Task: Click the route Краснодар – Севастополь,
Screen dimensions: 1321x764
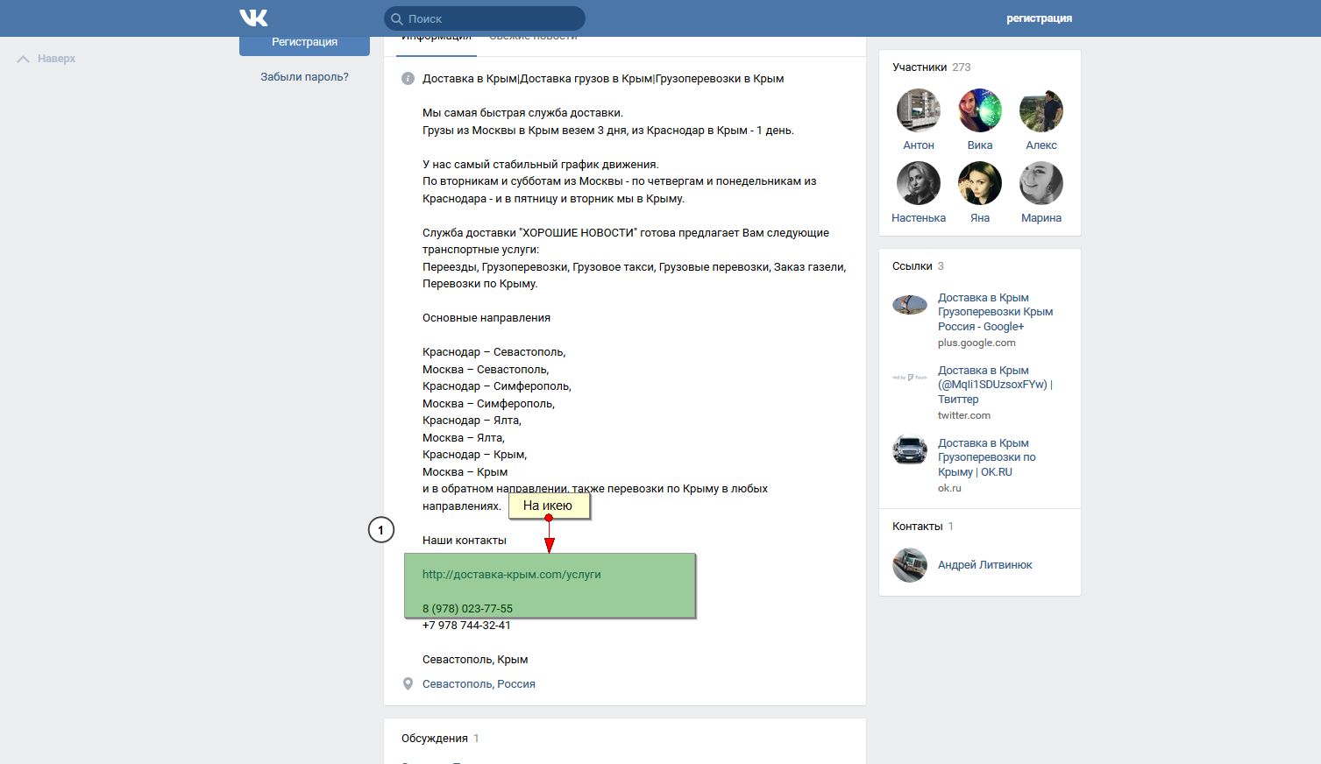Action: coord(494,352)
